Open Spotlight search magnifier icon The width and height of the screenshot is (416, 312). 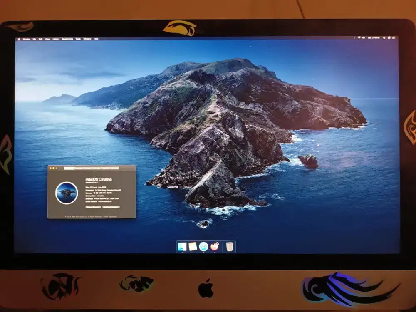pyautogui.click(x=384, y=38)
